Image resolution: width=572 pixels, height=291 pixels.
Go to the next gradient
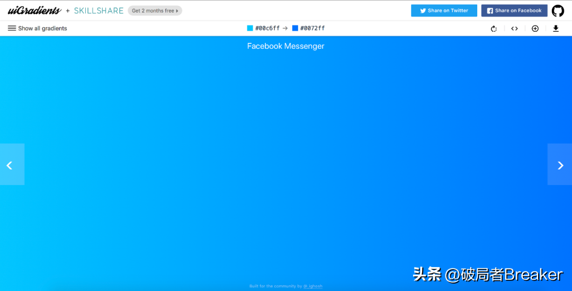pos(560,165)
